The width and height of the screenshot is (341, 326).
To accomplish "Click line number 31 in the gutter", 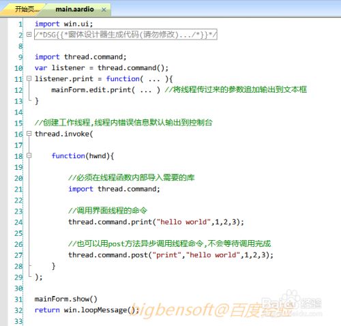I will [18, 299].
